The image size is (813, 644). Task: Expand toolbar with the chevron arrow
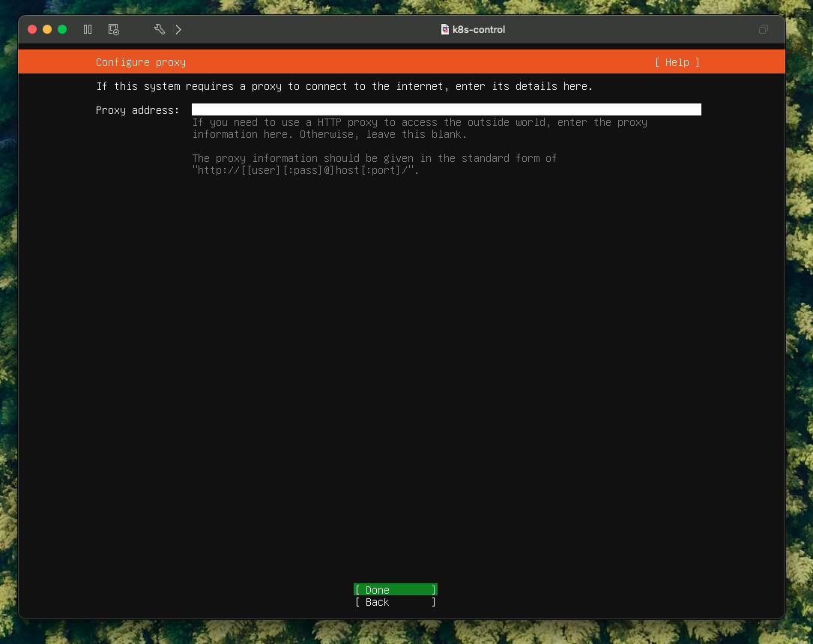coord(178,29)
